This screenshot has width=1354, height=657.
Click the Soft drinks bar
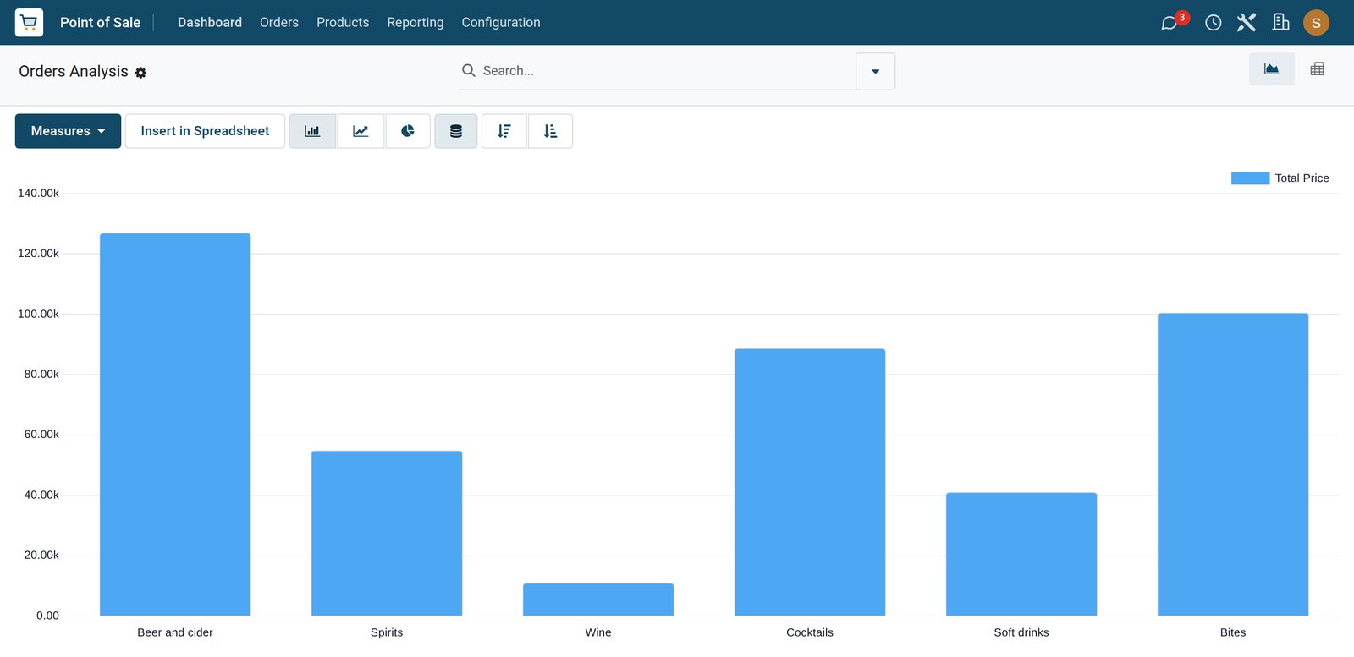coord(1021,554)
